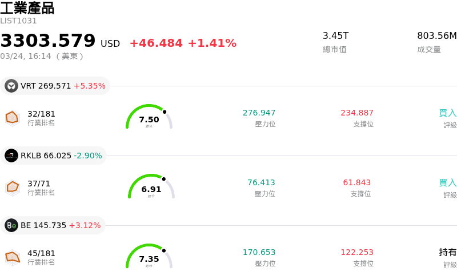Click the VRT 7.50 score gauge
Screen dimensions: 457x279
click(x=149, y=117)
